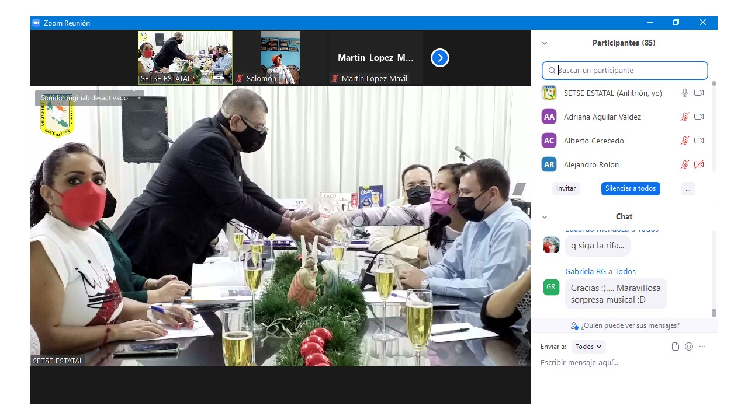Click next arrow in video gallery strip

[439, 58]
